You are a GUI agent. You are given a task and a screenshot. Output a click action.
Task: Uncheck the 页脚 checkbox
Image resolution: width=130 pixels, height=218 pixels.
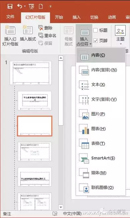[x=95, y=40]
